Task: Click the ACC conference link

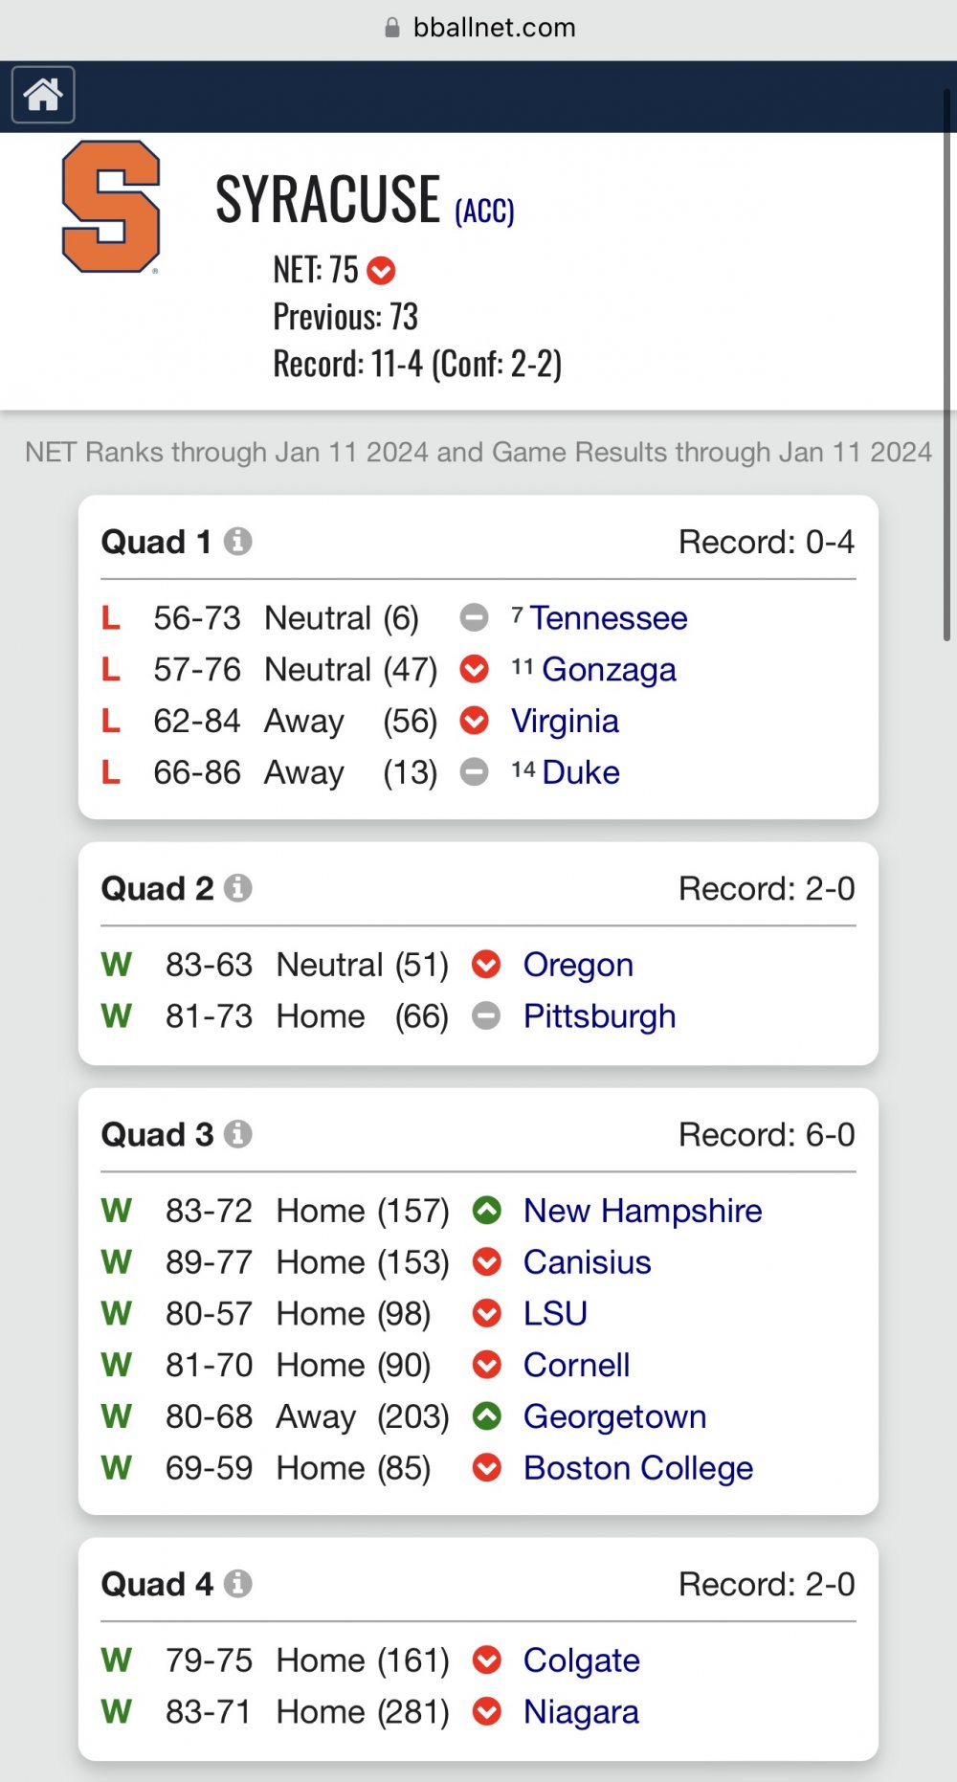Action: coord(484,211)
